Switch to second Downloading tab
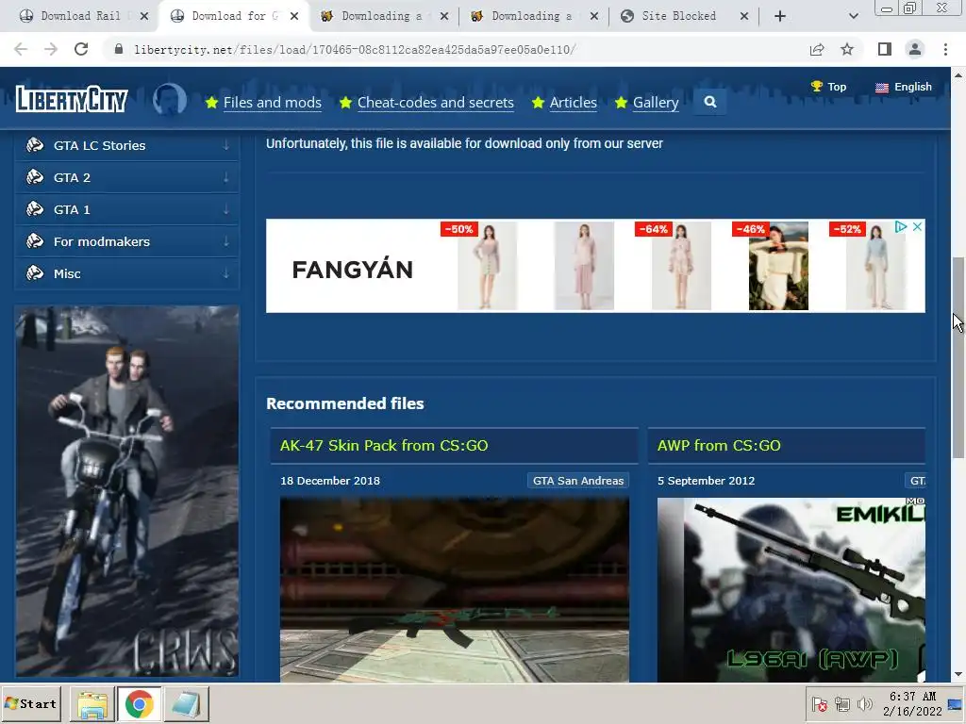Viewport: 966px width, 724px height. [533, 16]
